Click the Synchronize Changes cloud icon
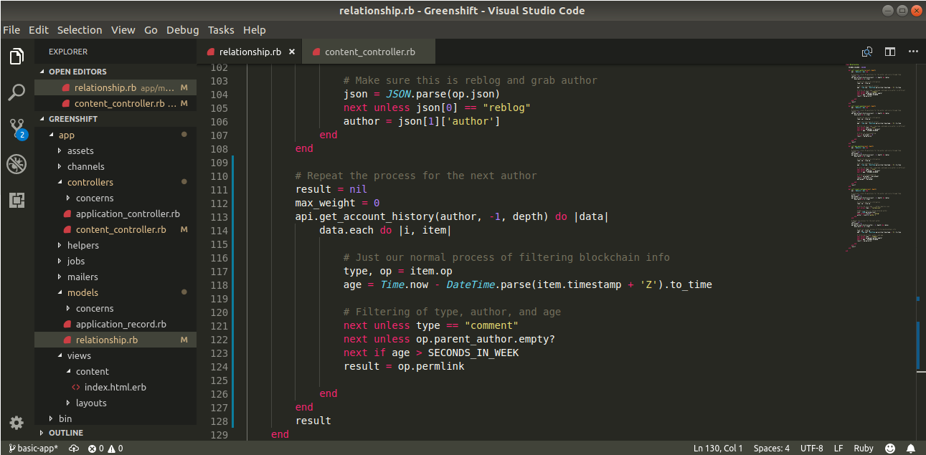Image resolution: width=926 pixels, height=455 pixels. pos(74,449)
